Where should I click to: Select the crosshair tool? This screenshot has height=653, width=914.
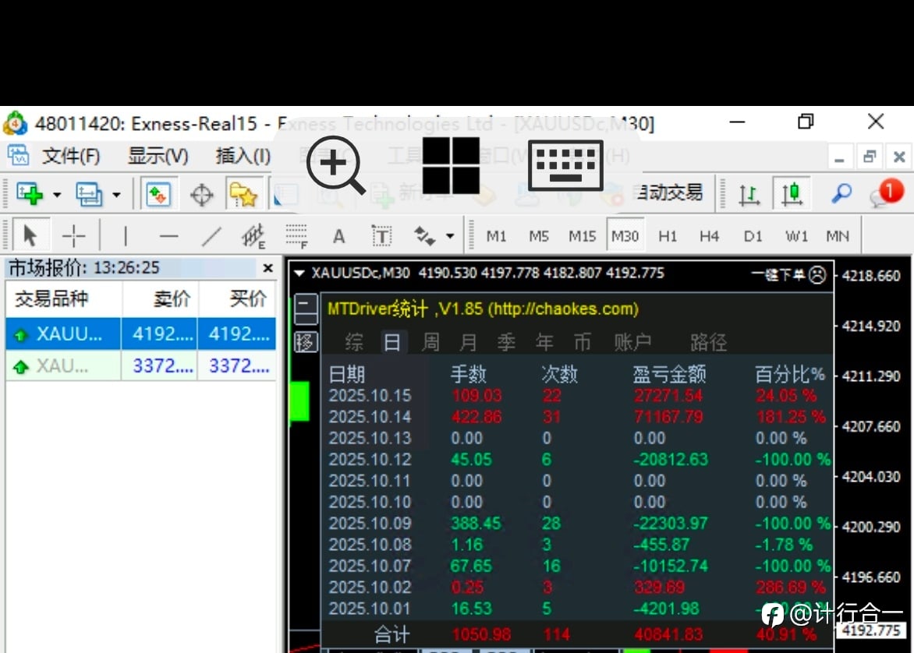(73, 236)
